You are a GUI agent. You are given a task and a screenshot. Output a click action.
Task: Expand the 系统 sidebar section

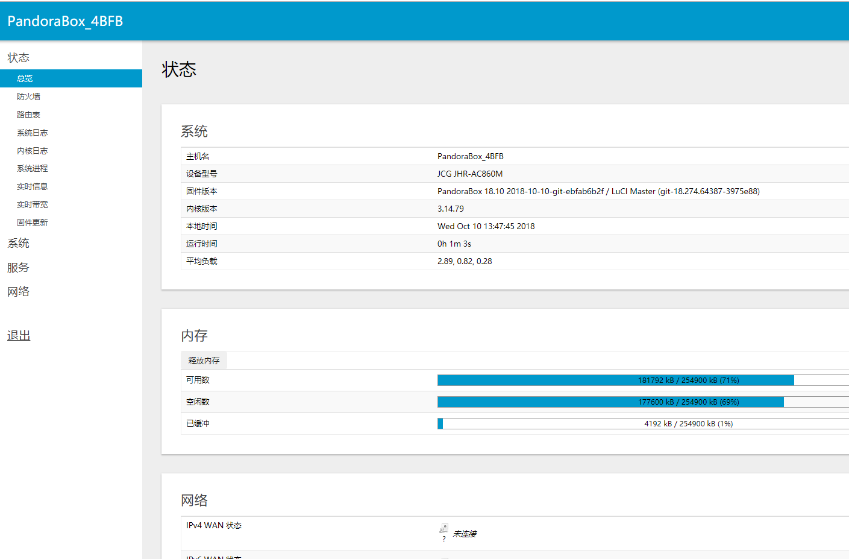click(x=18, y=243)
